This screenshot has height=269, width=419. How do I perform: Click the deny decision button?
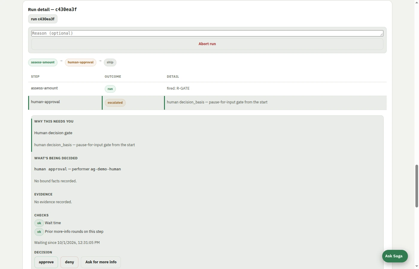pos(69,262)
